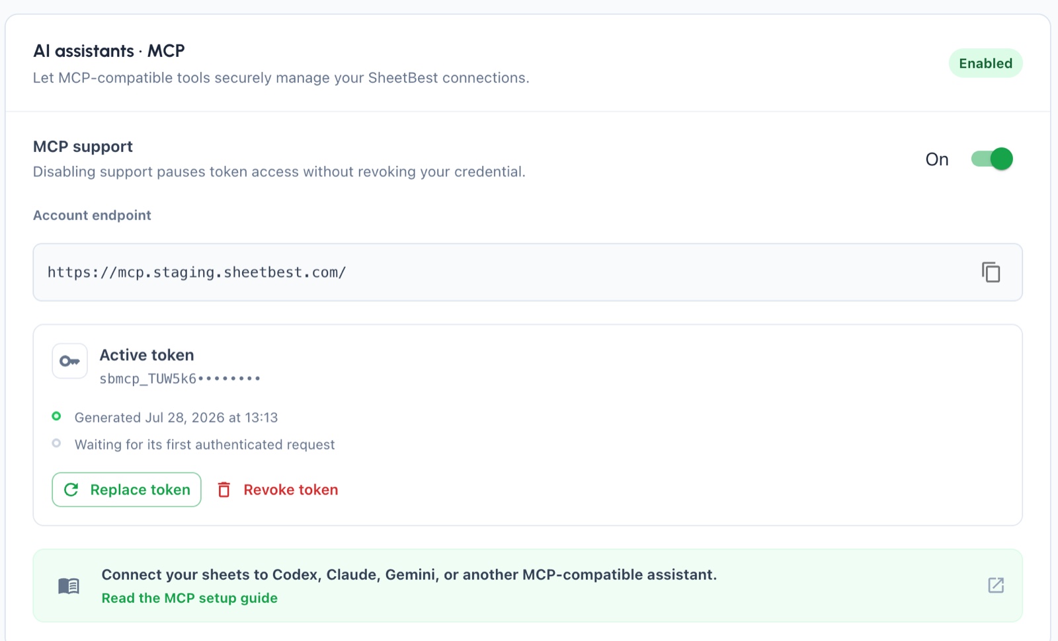This screenshot has height=641, width=1058.
Task: Click the Replace token button
Action: pyautogui.click(x=126, y=490)
